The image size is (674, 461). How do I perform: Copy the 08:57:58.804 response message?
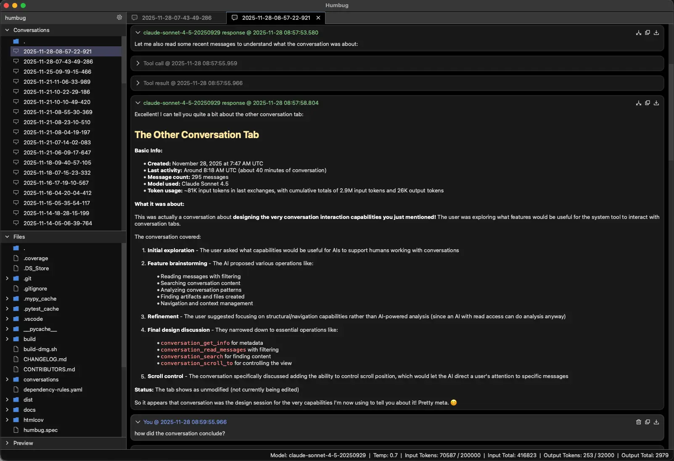click(x=648, y=103)
